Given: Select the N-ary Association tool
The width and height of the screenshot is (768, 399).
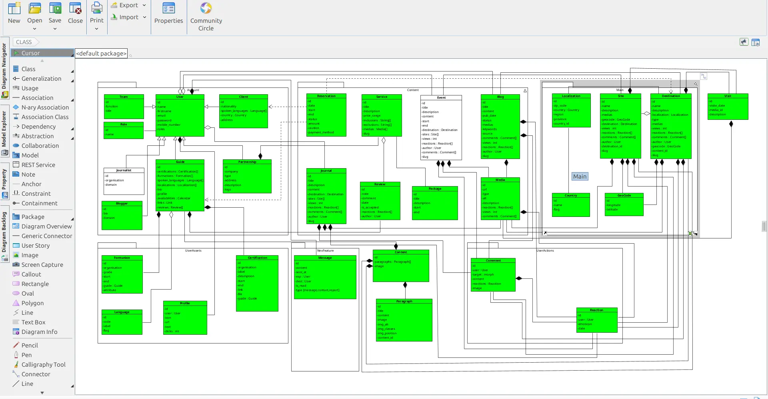Looking at the screenshot, I should pyautogui.click(x=45, y=107).
